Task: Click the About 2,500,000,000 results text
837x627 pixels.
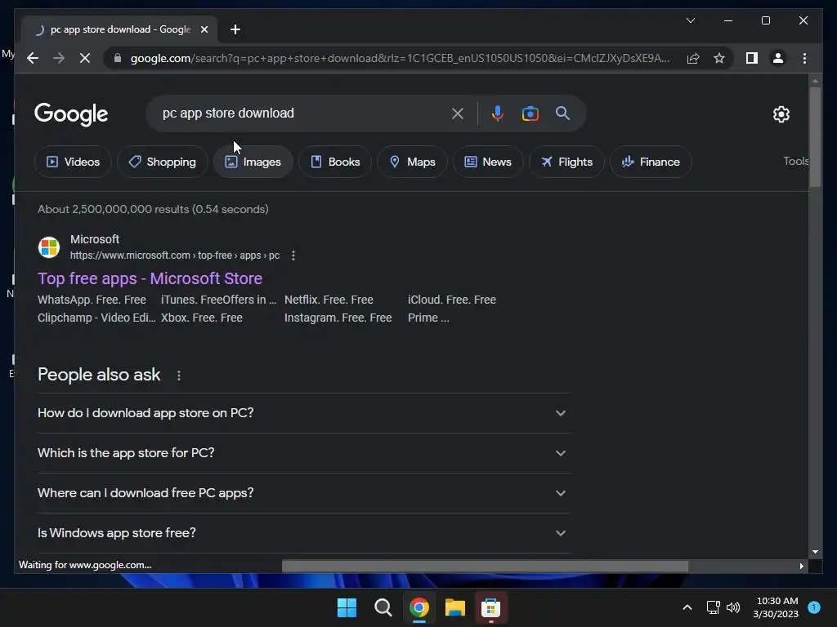Action: tap(153, 210)
